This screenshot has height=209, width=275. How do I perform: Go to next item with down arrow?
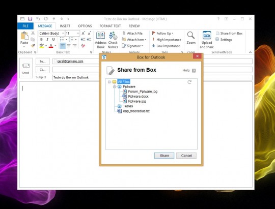point(62,19)
